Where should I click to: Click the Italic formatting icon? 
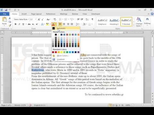point(19,24)
